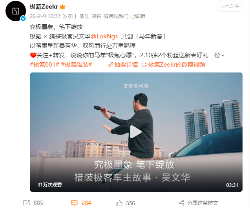Open the 极氪Zeekr username link
Screen dimensions: 250x208
(x=44, y=7)
